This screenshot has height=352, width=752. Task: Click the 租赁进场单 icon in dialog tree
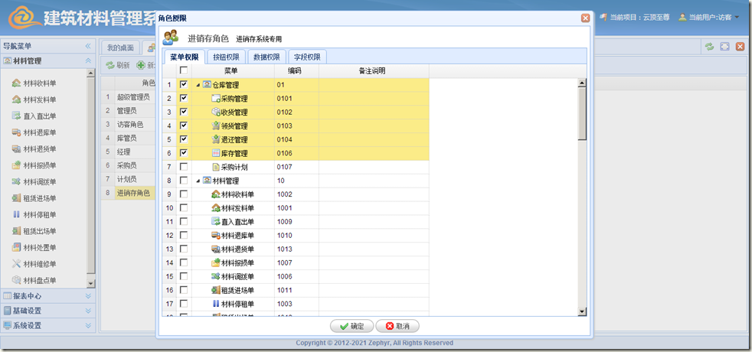pyautogui.click(x=216, y=291)
